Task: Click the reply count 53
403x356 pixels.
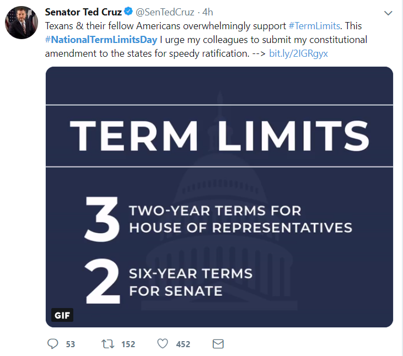Action: [x=70, y=344]
